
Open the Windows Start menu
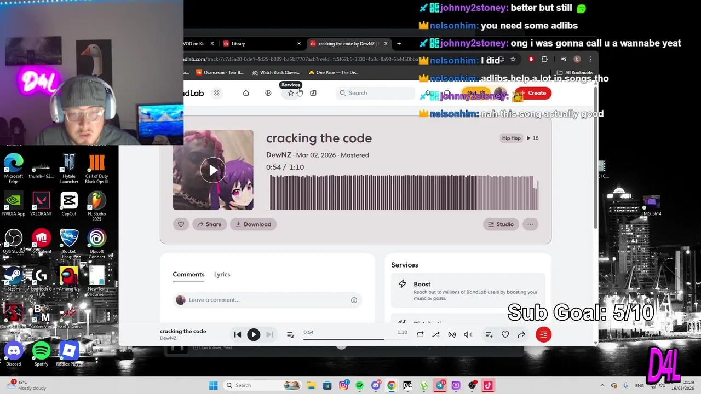pos(213,385)
